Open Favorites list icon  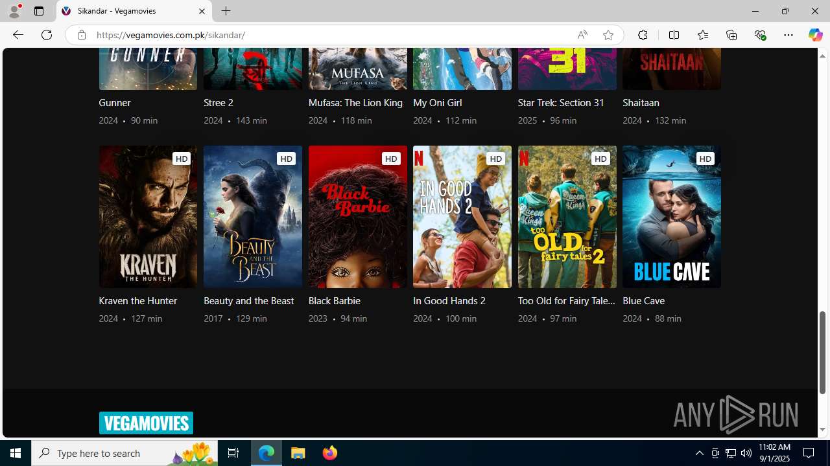coord(702,35)
